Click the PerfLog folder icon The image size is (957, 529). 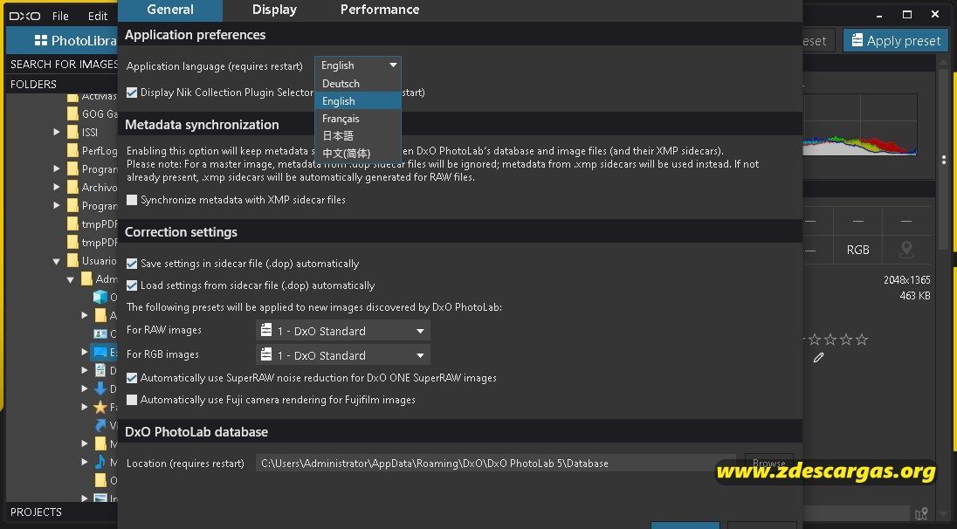pyautogui.click(x=72, y=150)
